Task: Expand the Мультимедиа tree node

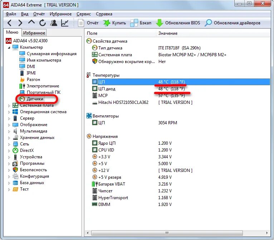Action: tap(9, 131)
